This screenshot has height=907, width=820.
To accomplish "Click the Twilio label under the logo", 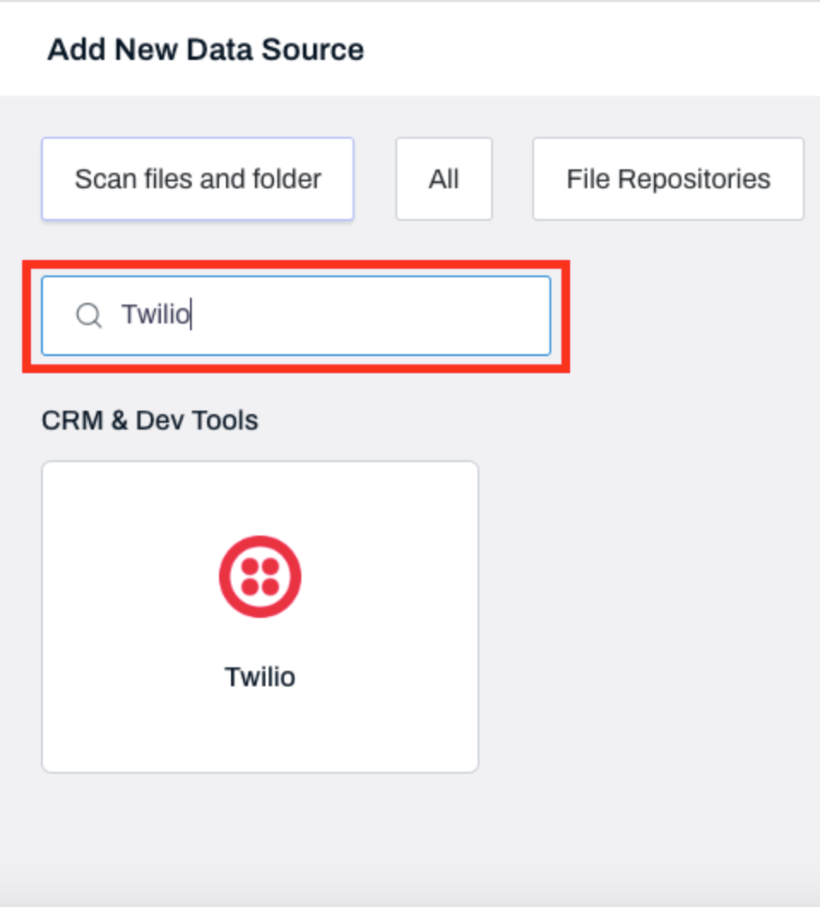I will coord(260,677).
